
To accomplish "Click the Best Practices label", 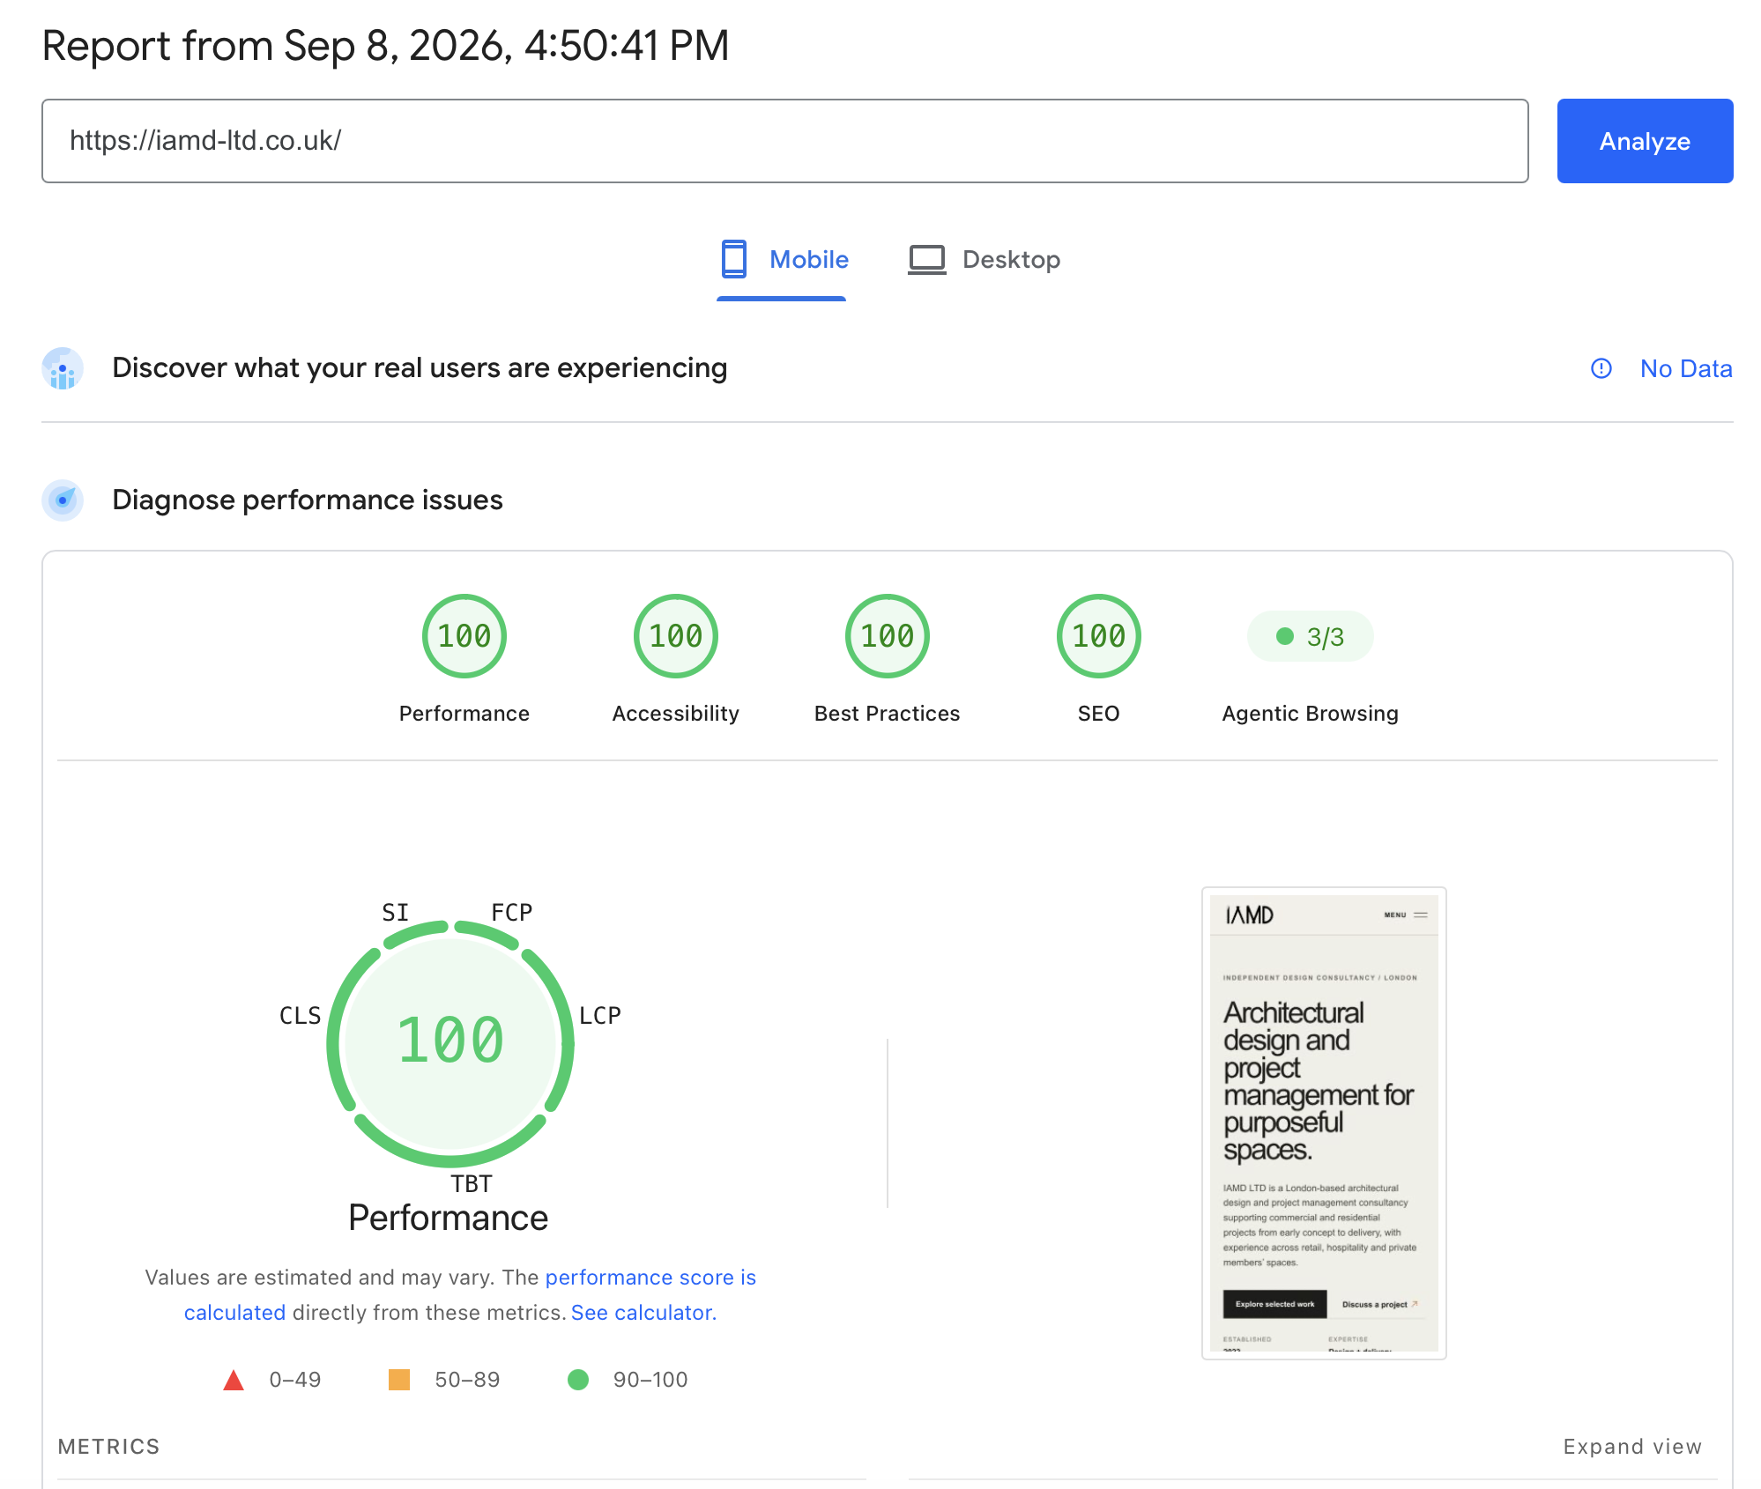I will point(888,714).
